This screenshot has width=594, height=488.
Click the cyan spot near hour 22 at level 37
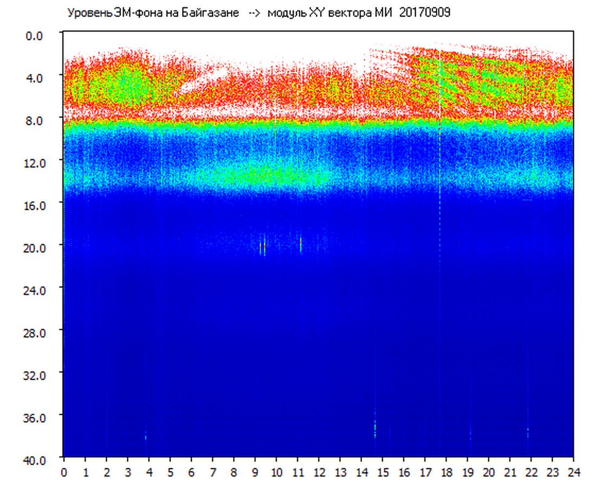[527, 432]
